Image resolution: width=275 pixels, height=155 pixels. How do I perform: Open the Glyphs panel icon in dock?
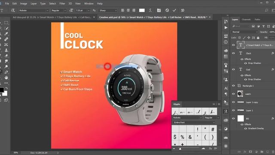[x=226, y=112]
